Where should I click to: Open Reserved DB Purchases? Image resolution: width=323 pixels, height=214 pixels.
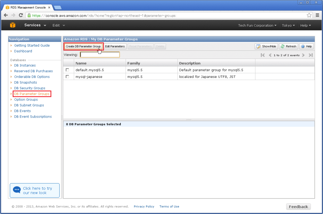[33, 71]
